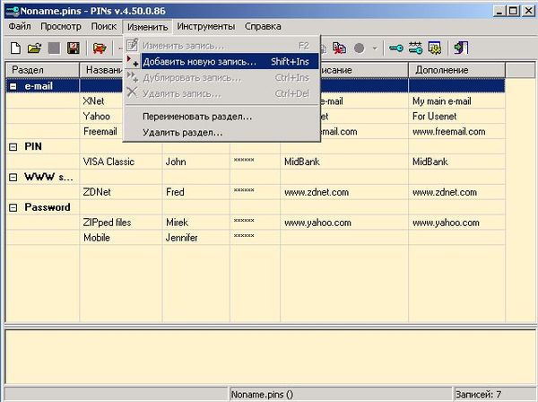Choose Добавить новую запись from the menu
Viewport: 538px width, 402px height.
point(222,61)
